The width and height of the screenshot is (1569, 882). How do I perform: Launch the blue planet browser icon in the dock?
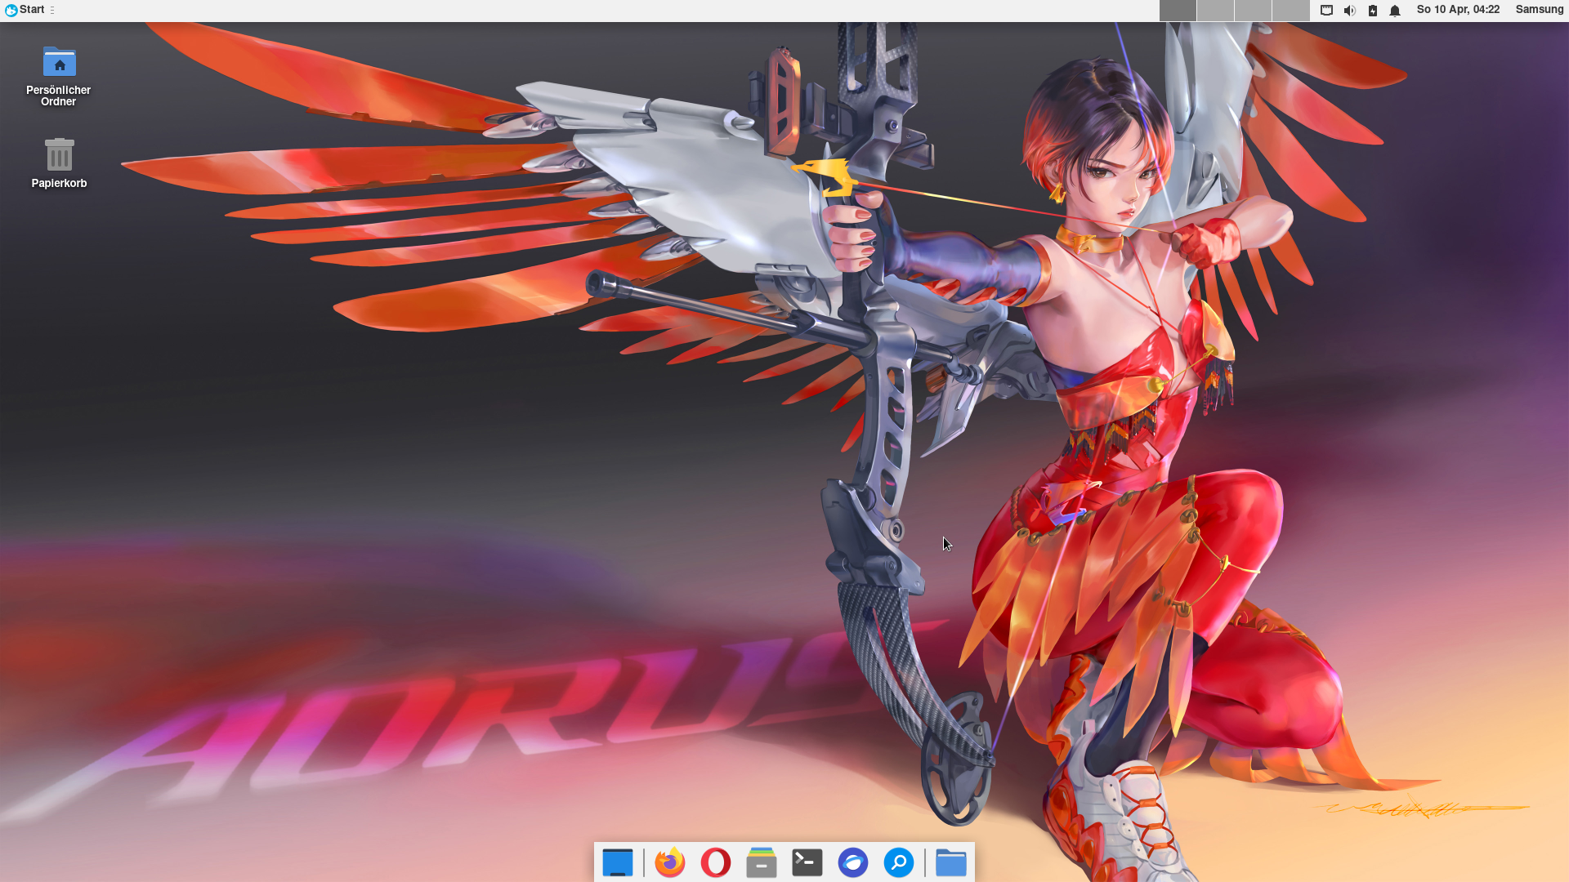point(852,862)
